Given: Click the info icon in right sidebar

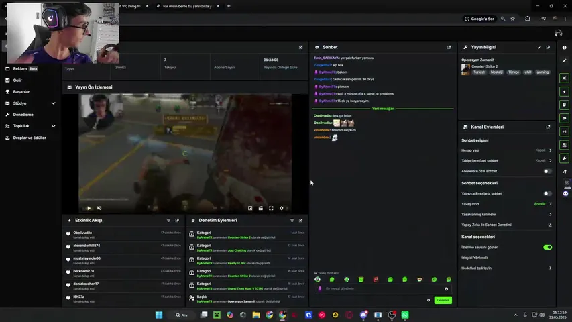Looking at the screenshot, I should click(x=565, y=48).
